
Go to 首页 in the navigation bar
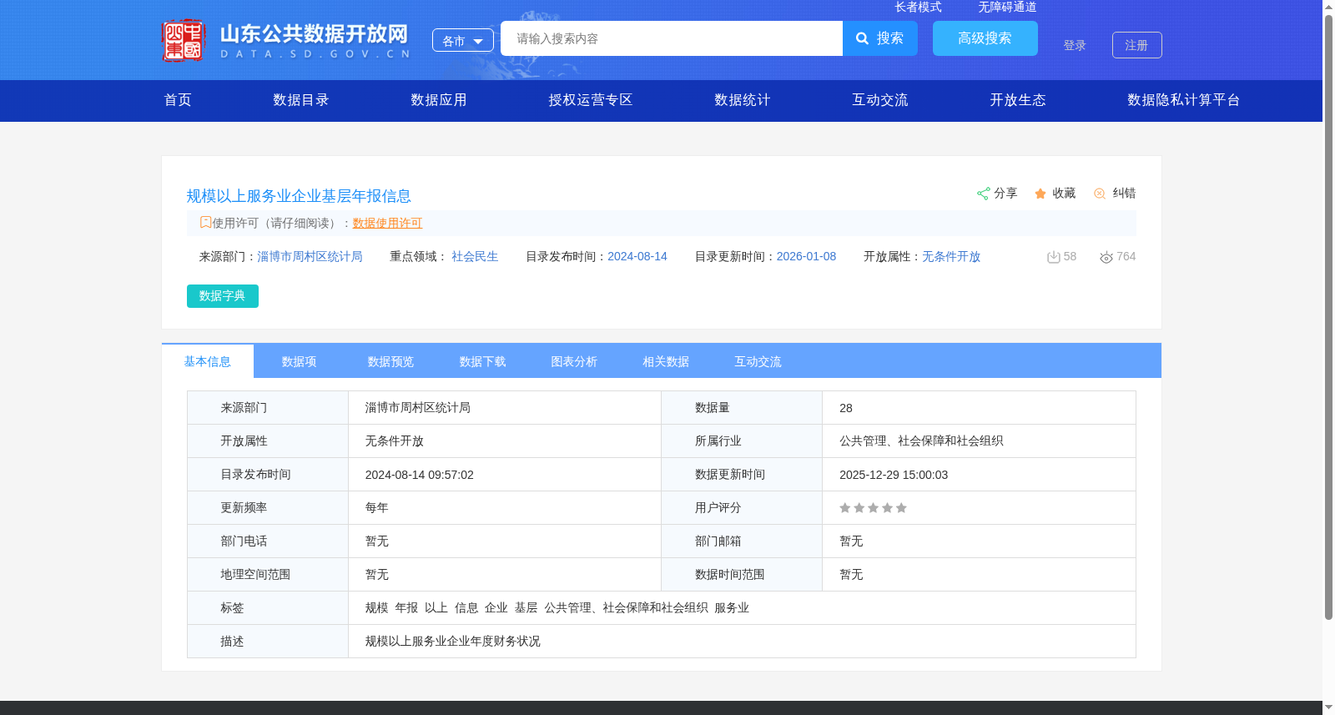tap(178, 100)
